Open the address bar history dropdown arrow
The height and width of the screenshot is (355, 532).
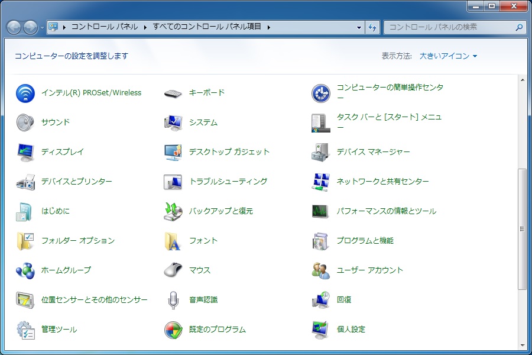pos(359,27)
